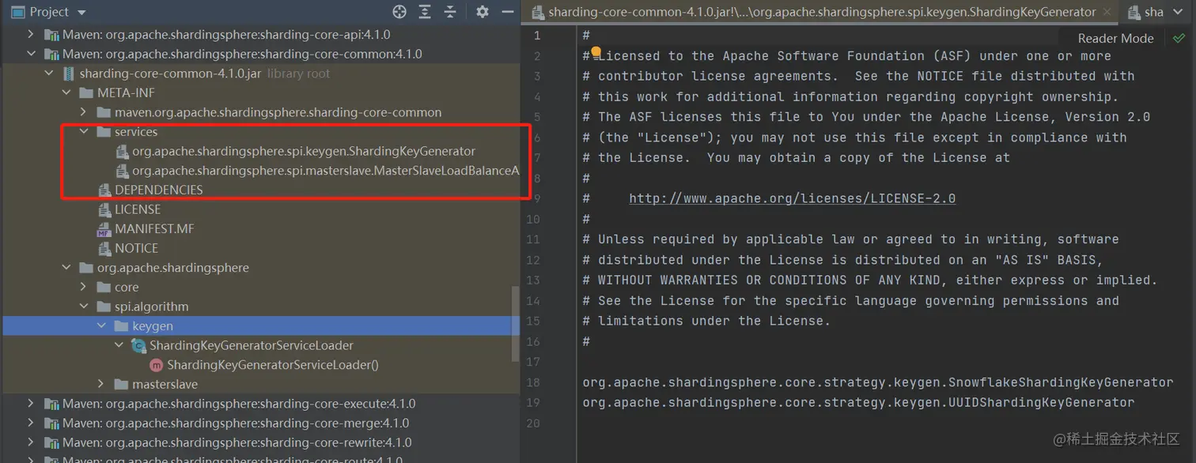Select the MANIFEST.MF file

click(154, 228)
